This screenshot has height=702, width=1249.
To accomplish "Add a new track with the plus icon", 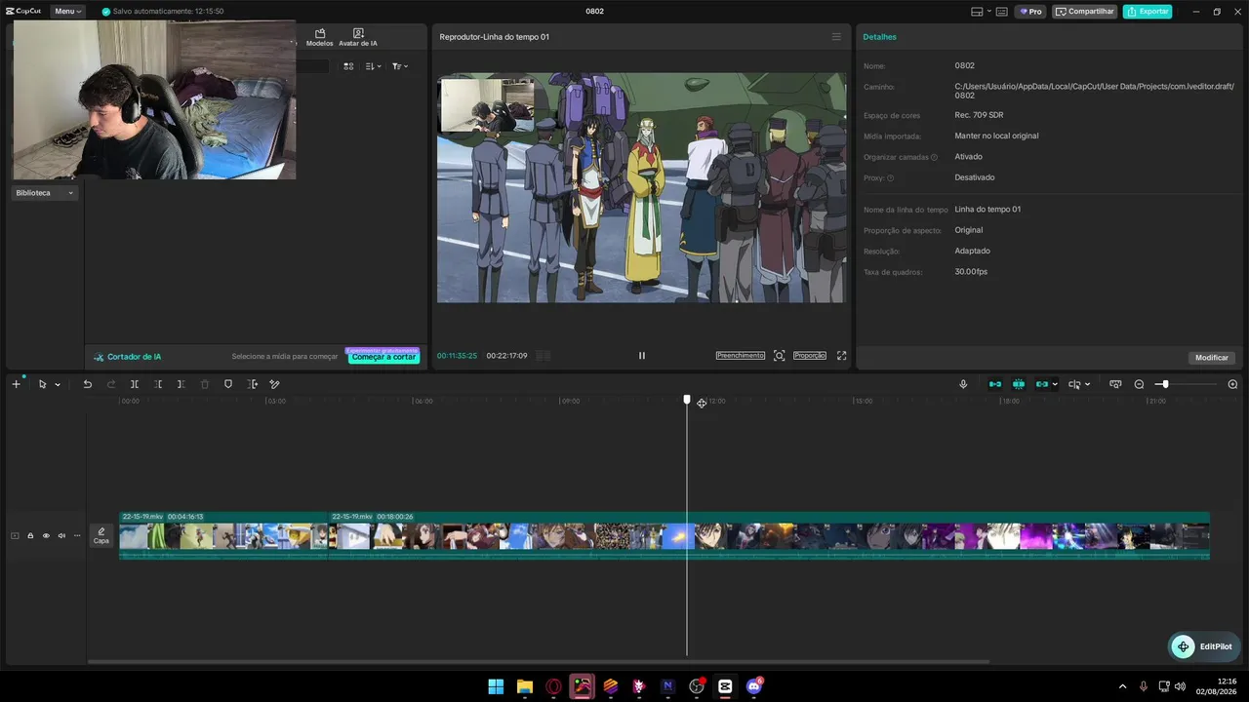I will coord(16,384).
